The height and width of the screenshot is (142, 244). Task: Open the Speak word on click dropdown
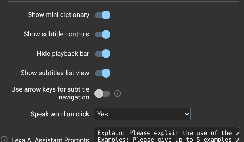[142, 114]
